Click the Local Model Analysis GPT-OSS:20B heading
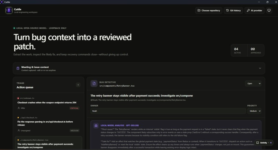The image size is (278, 150). 120,126
